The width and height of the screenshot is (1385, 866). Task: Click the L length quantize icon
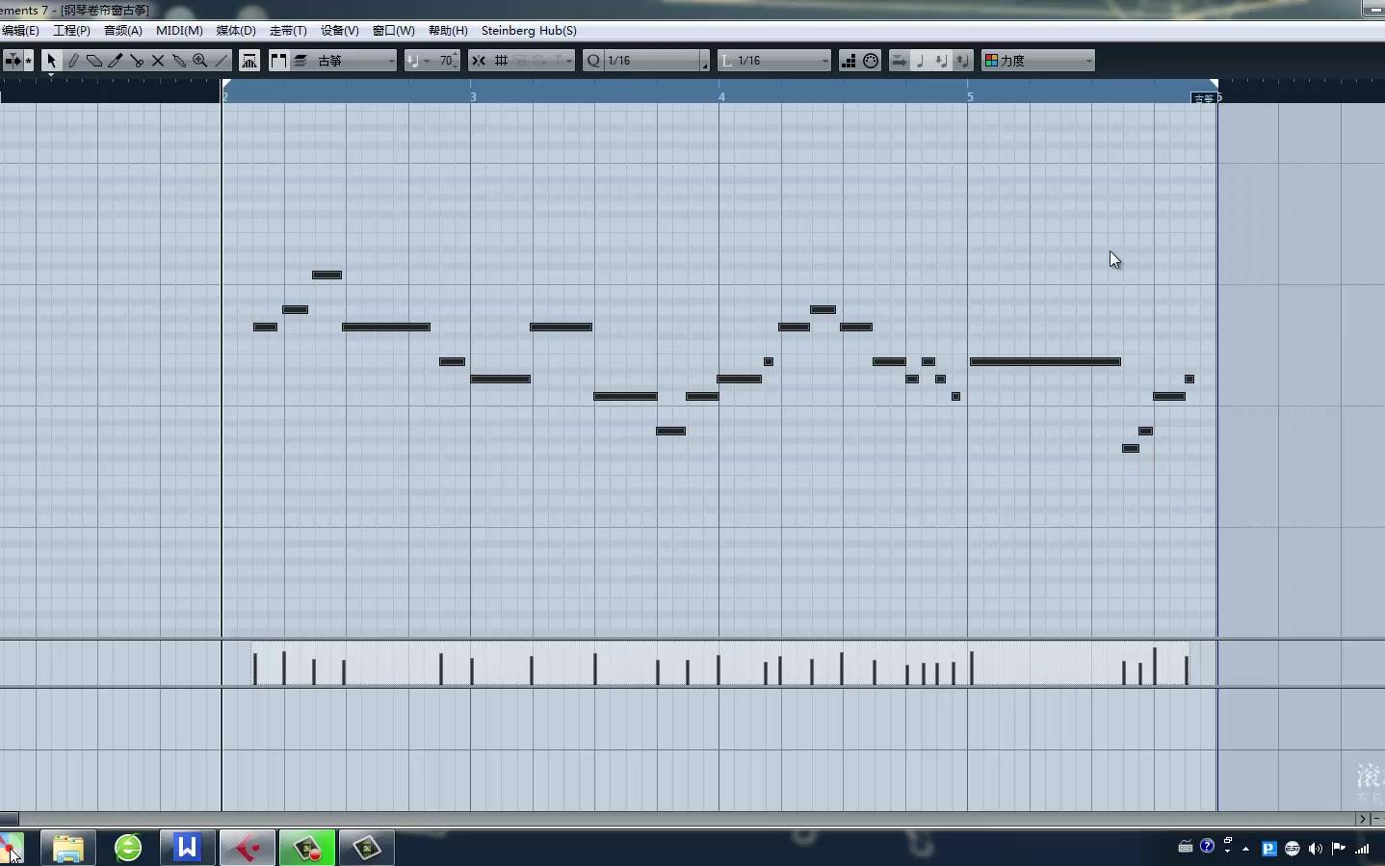(727, 61)
